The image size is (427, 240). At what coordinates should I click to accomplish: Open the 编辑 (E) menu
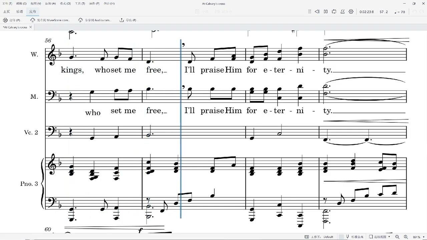coord(21,3)
